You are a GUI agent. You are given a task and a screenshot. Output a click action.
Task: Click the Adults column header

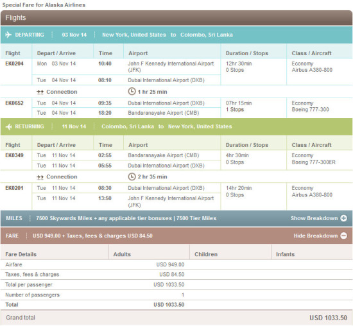[122, 254]
